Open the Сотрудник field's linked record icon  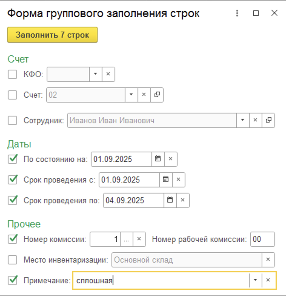(268, 120)
